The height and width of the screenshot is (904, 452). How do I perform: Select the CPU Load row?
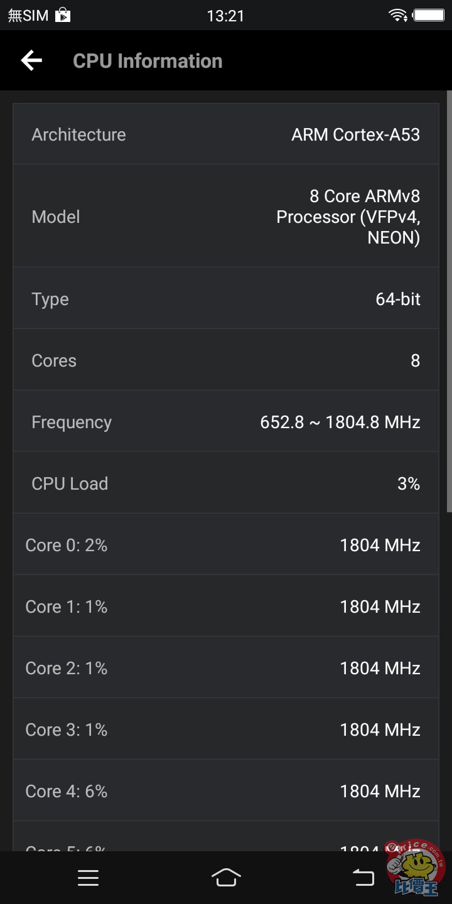(226, 483)
